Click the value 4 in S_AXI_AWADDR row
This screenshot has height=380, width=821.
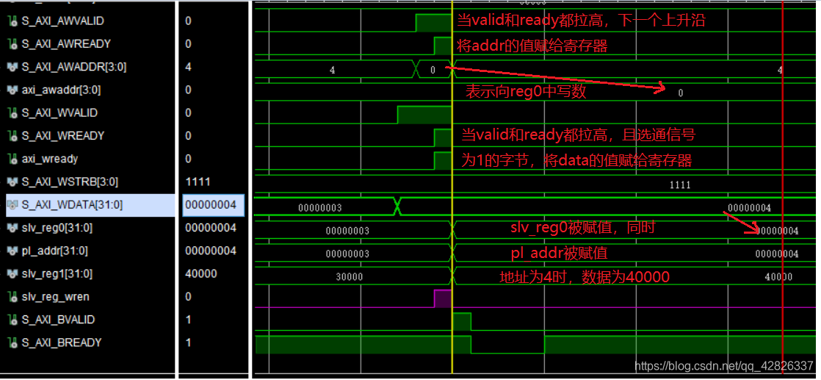click(x=189, y=67)
